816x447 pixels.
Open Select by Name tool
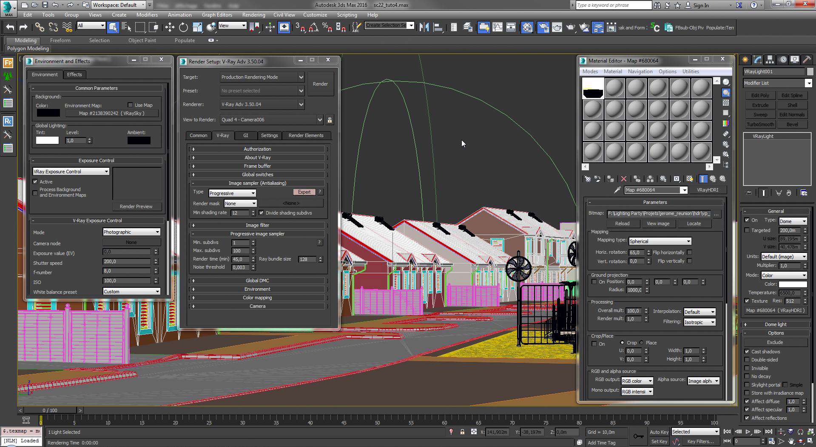click(126, 28)
